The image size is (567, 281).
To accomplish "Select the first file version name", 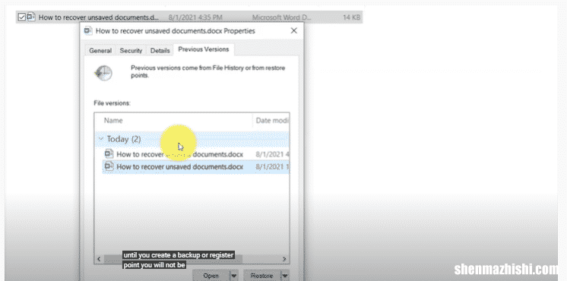I will click(179, 154).
